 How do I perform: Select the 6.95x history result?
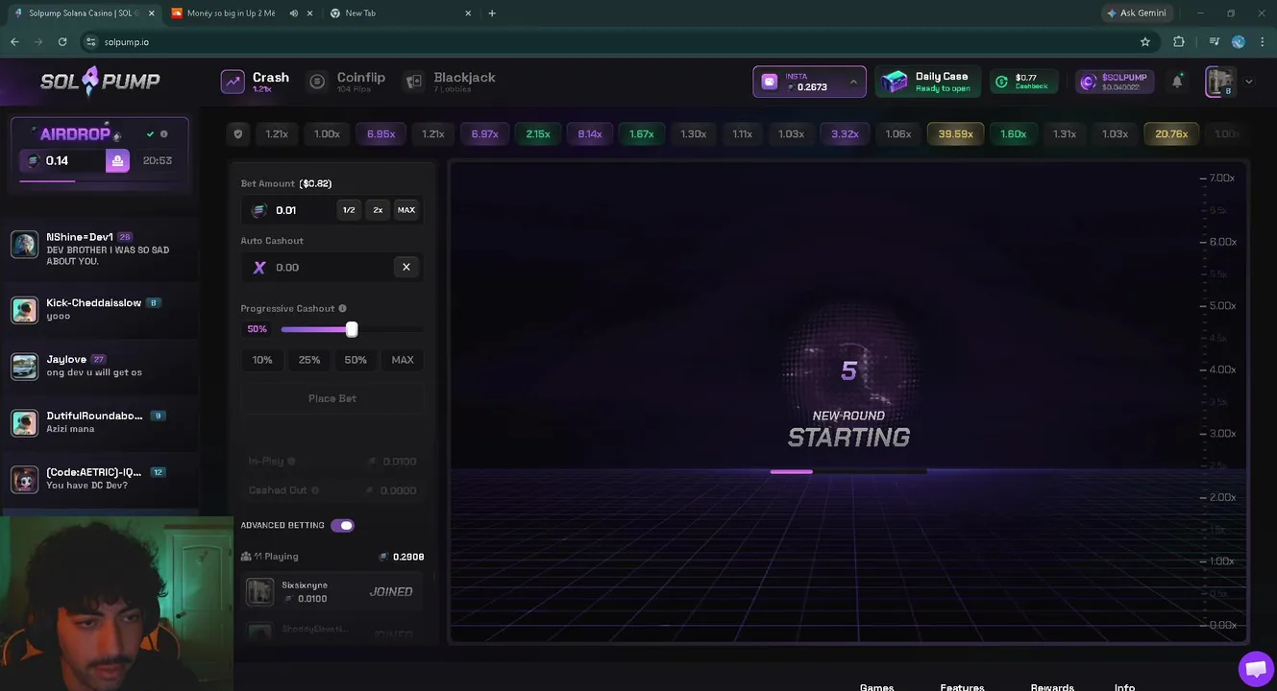click(x=381, y=134)
